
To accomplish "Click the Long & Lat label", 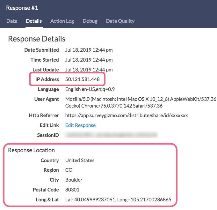I will [x=47, y=199].
